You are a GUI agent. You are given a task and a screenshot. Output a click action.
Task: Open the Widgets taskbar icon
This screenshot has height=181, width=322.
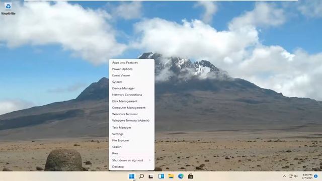(x=161, y=176)
